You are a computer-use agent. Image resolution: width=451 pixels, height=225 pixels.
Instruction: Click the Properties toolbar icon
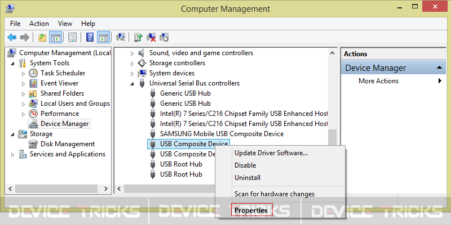tap(72, 37)
